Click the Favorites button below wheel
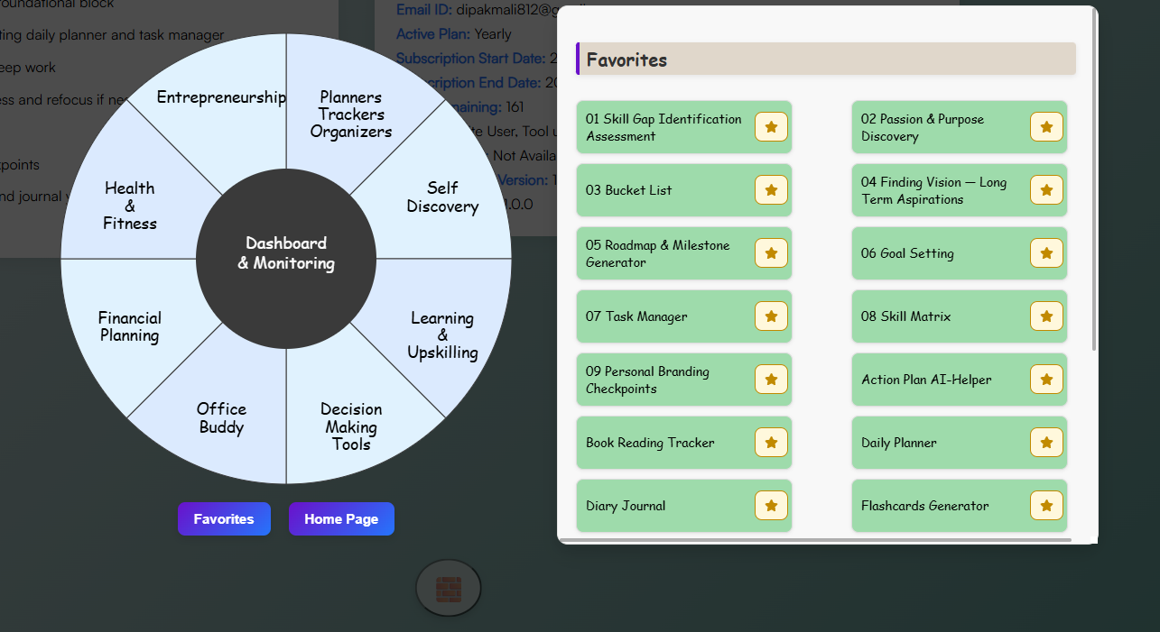The height and width of the screenshot is (632, 1160). coord(224,519)
